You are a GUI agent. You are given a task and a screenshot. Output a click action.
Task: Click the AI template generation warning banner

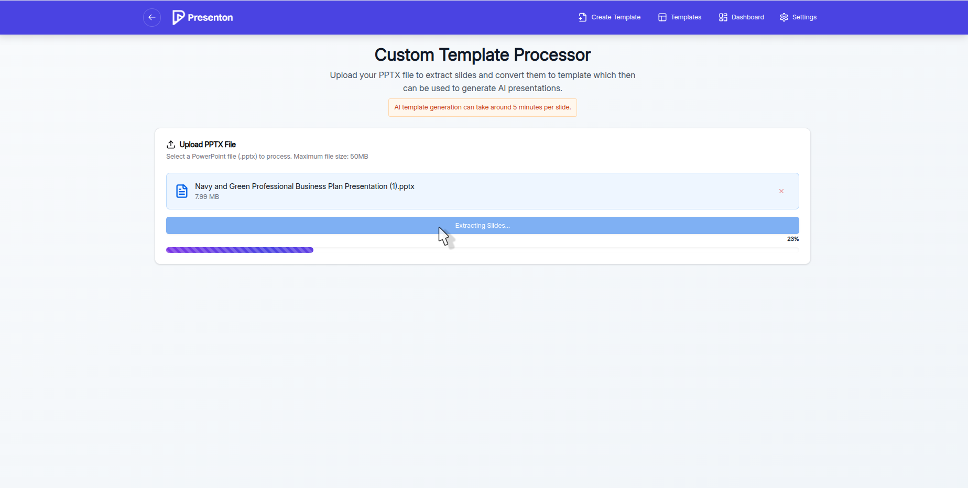(x=482, y=107)
